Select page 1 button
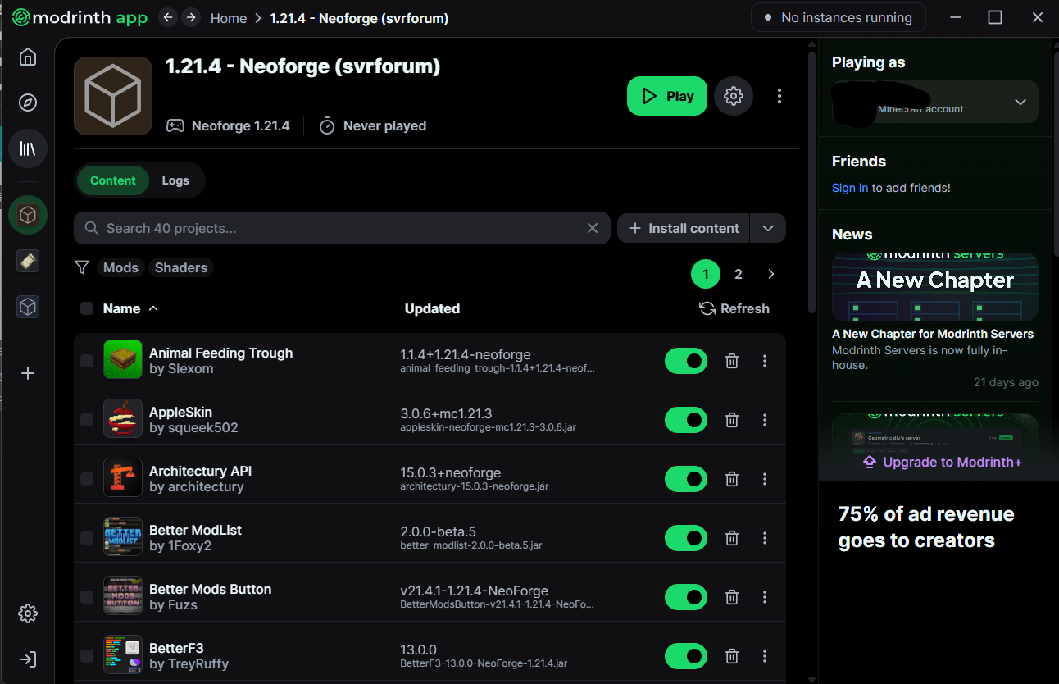 click(706, 274)
